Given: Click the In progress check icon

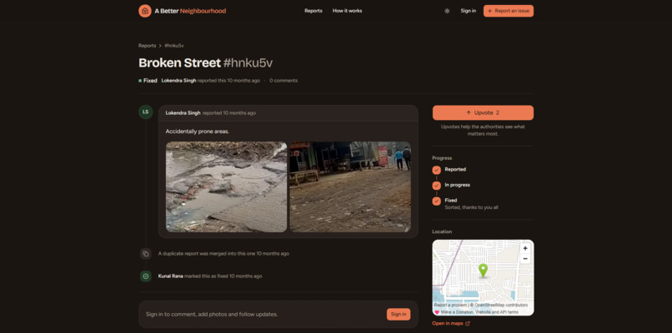Looking at the screenshot, I should pyautogui.click(x=436, y=186).
